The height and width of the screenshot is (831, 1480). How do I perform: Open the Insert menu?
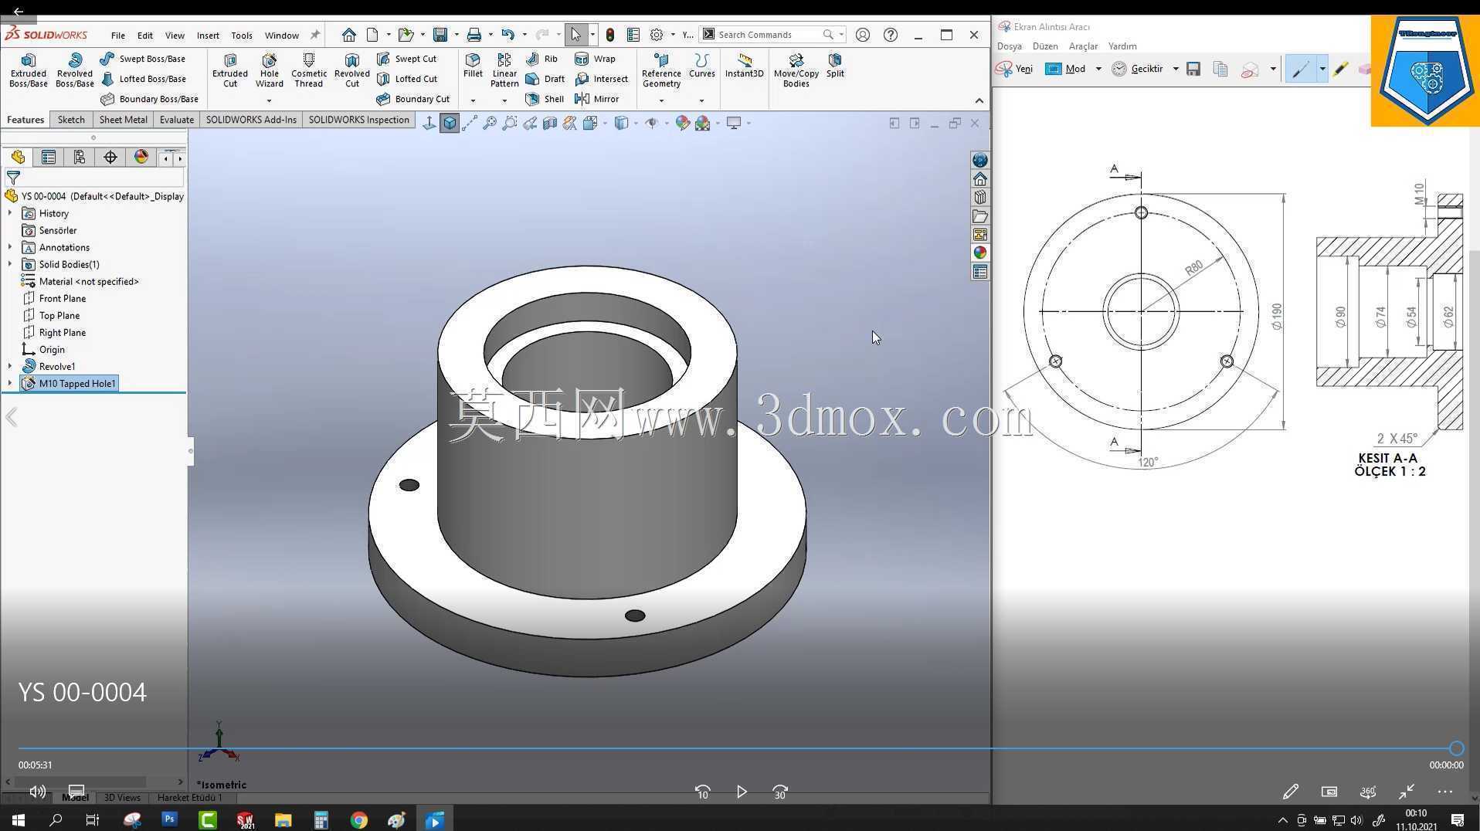(208, 35)
